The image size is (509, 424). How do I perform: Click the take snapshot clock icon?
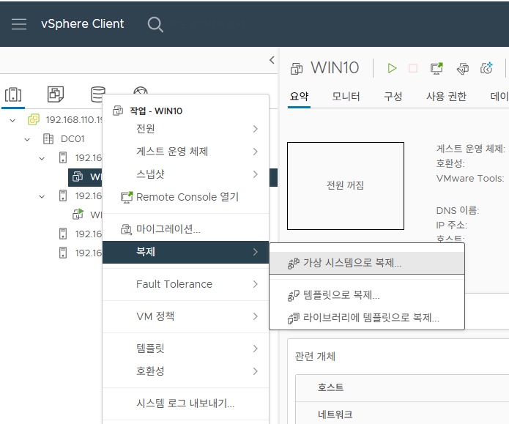point(486,68)
